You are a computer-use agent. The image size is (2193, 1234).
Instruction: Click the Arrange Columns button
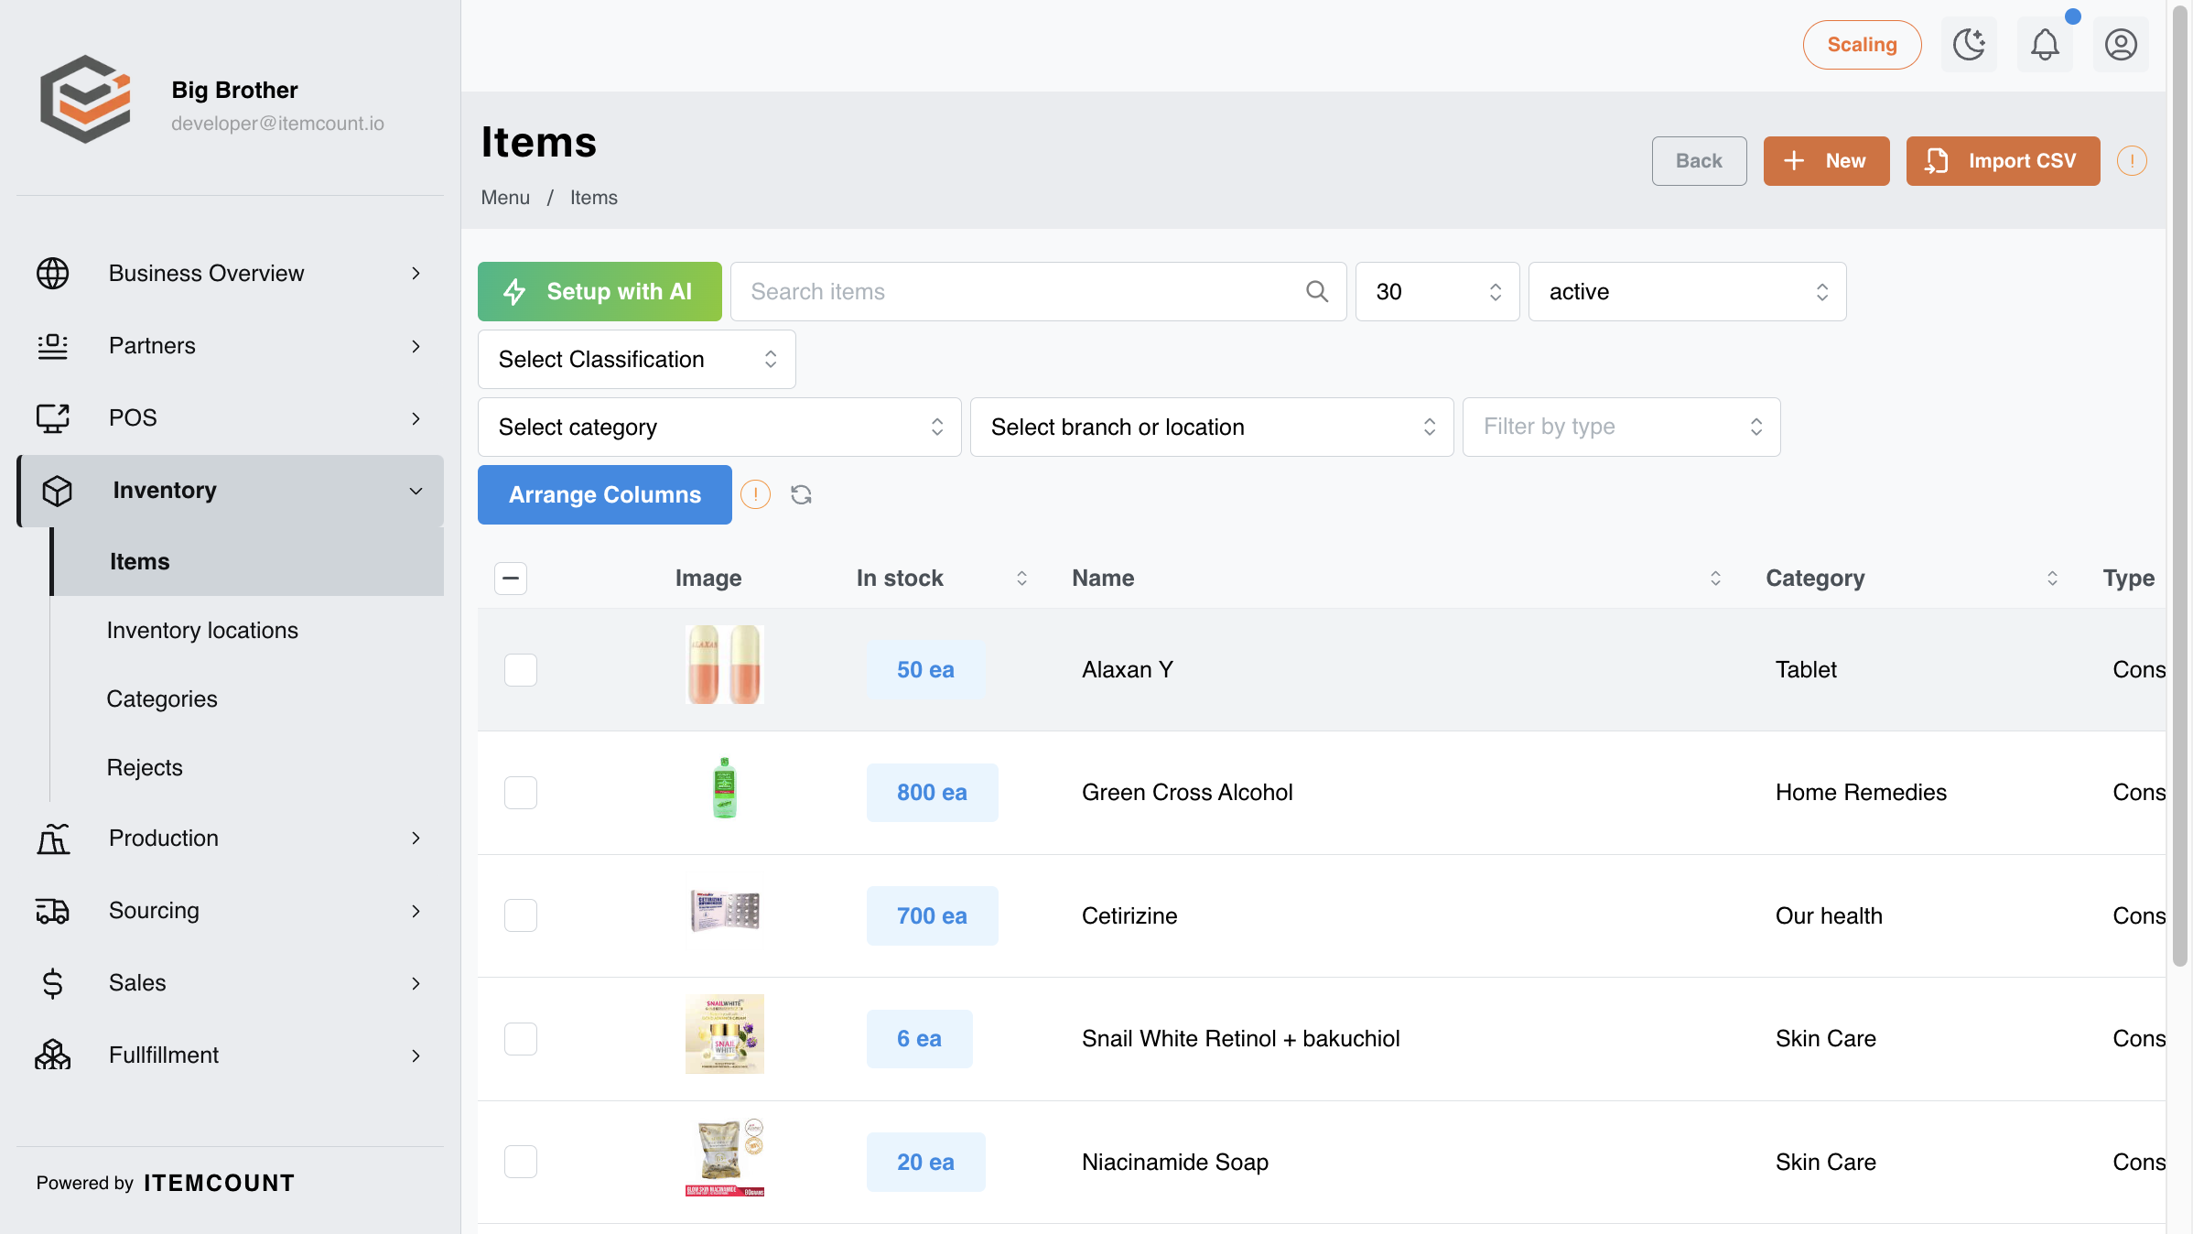tap(604, 495)
